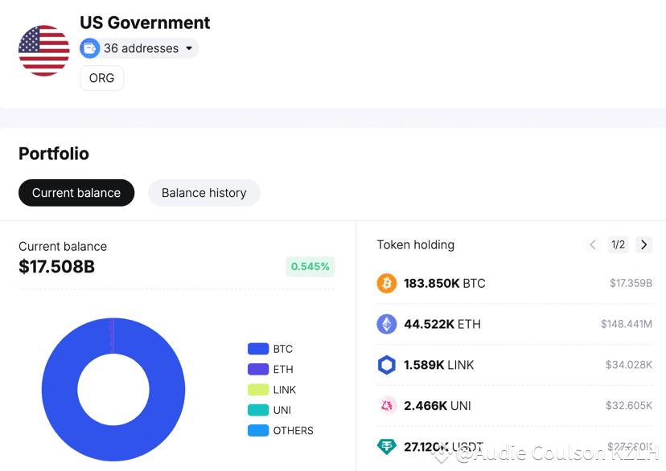666x471 pixels.
Task: Toggle the LINK legend entry
Action: coord(257,389)
